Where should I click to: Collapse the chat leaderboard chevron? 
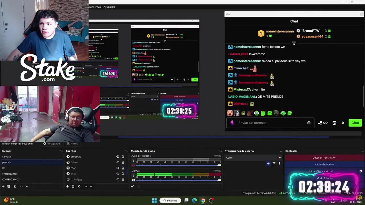tap(294, 43)
